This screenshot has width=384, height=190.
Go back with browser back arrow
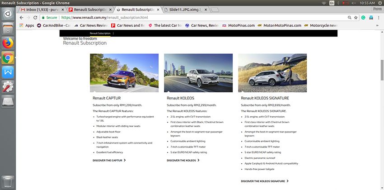21,18
